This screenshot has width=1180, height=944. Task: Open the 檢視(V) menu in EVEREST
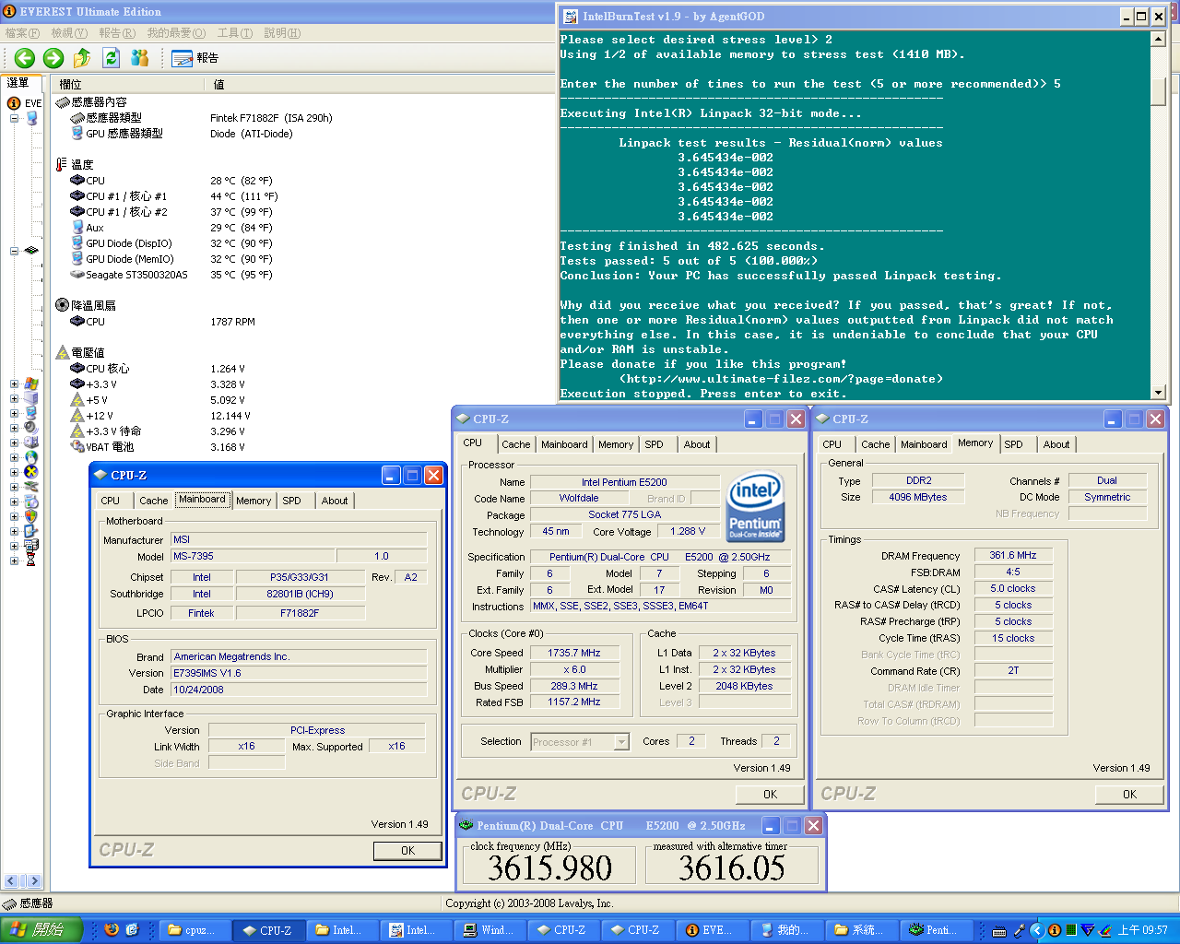(69, 33)
